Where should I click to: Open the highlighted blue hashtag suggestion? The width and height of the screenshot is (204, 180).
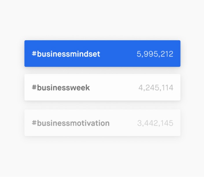[102, 54]
